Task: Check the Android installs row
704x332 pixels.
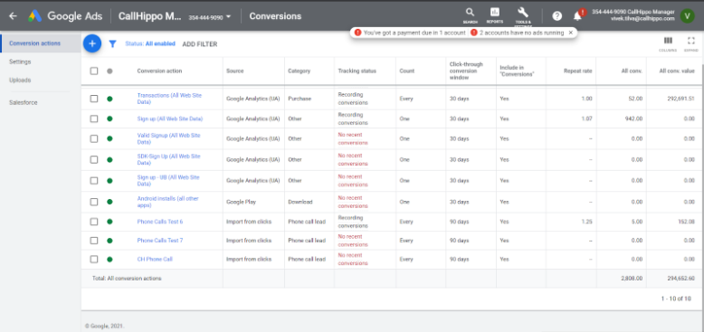Action: pyautogui.click(x=94, y=202)
